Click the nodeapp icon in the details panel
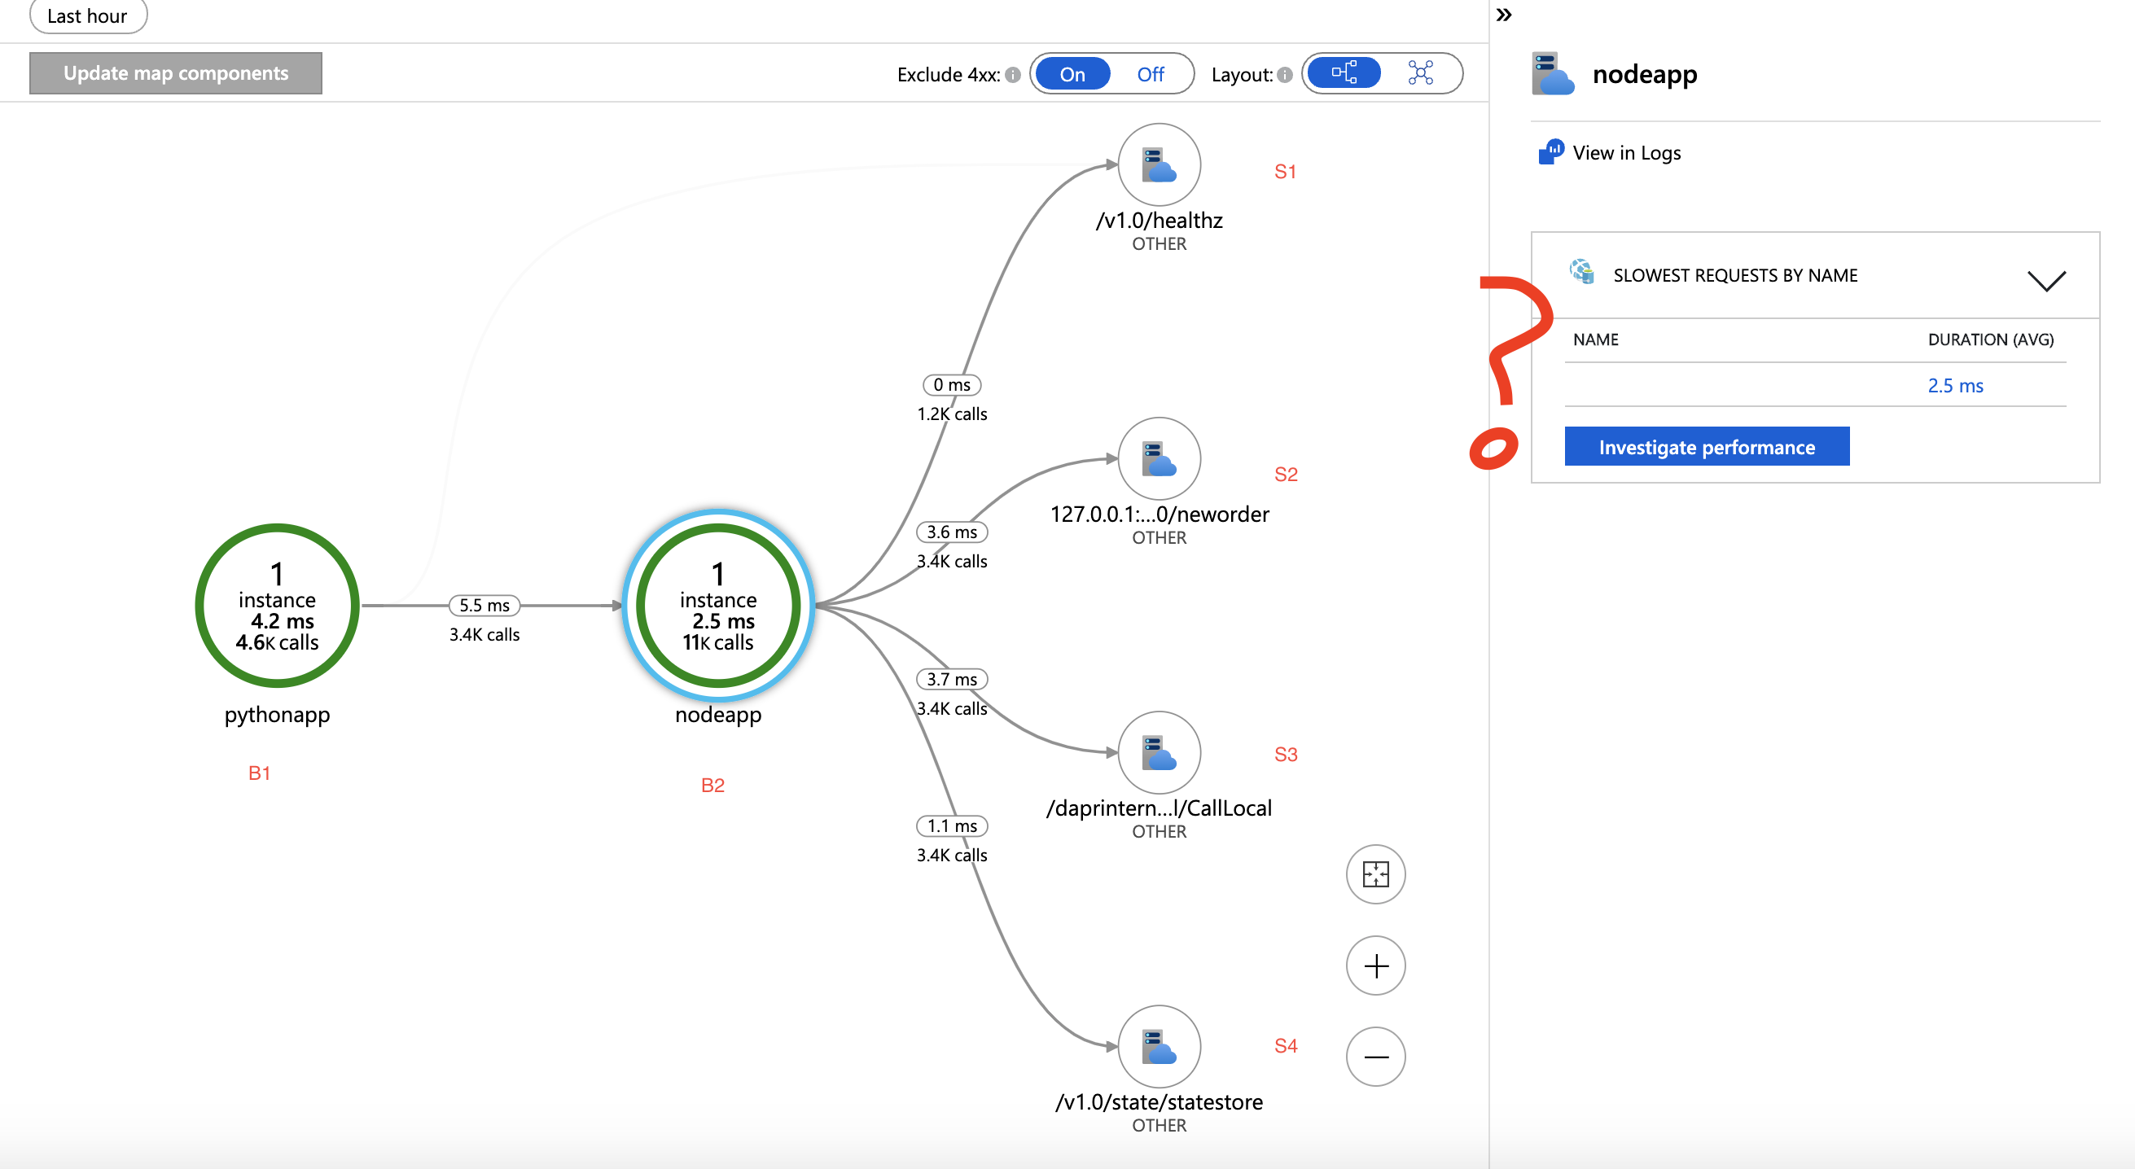The image size is (2135, 1169). click(x=1553, y=75)
